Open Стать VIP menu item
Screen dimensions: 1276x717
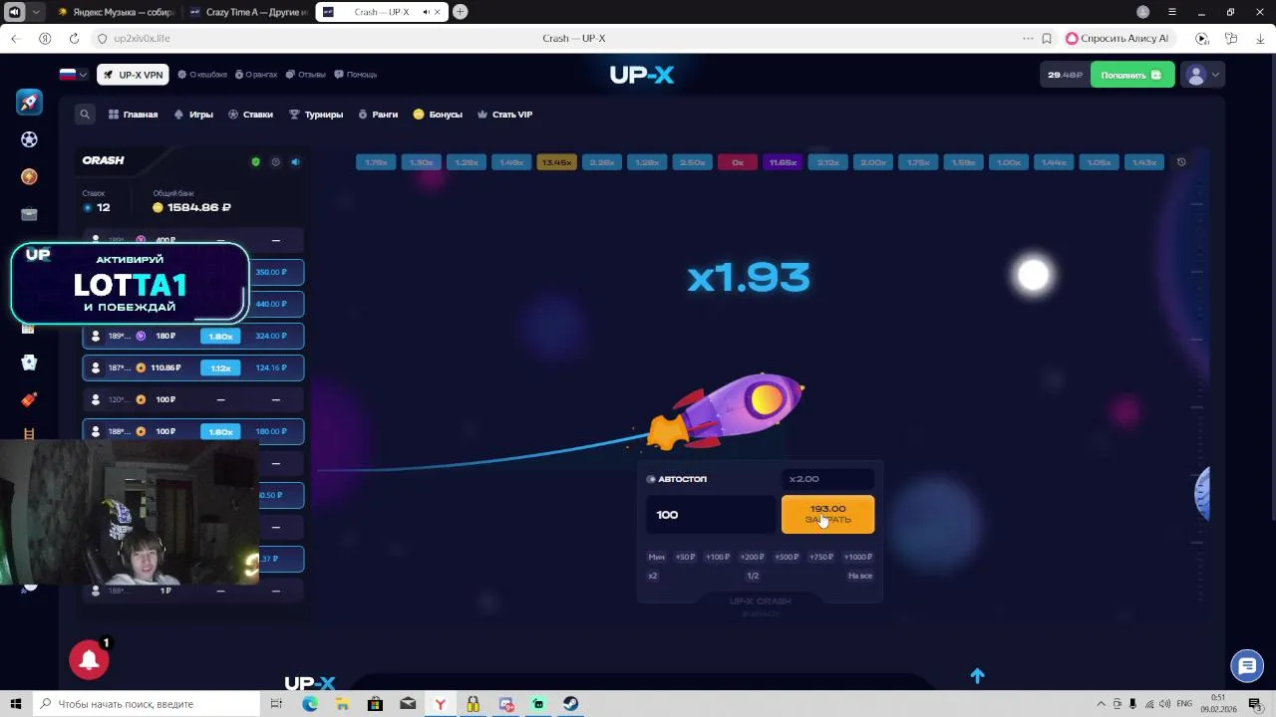click(505, 115)
